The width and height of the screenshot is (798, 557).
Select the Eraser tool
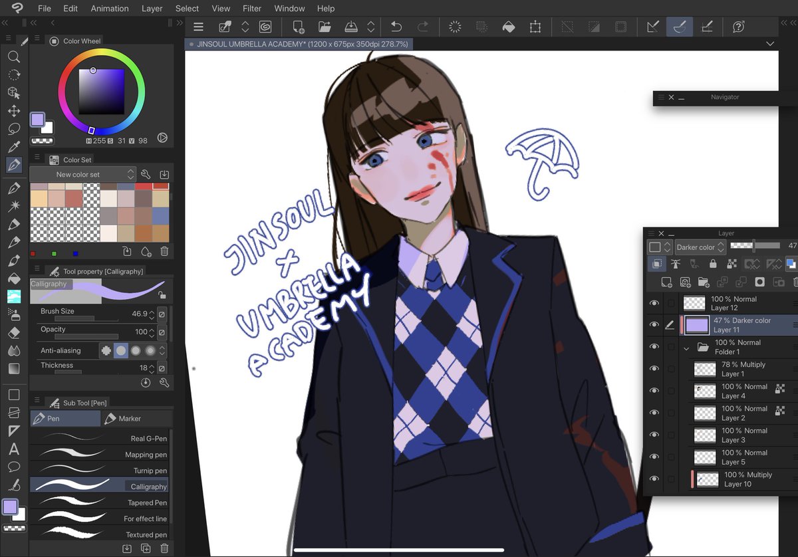[x=14, y=332]
